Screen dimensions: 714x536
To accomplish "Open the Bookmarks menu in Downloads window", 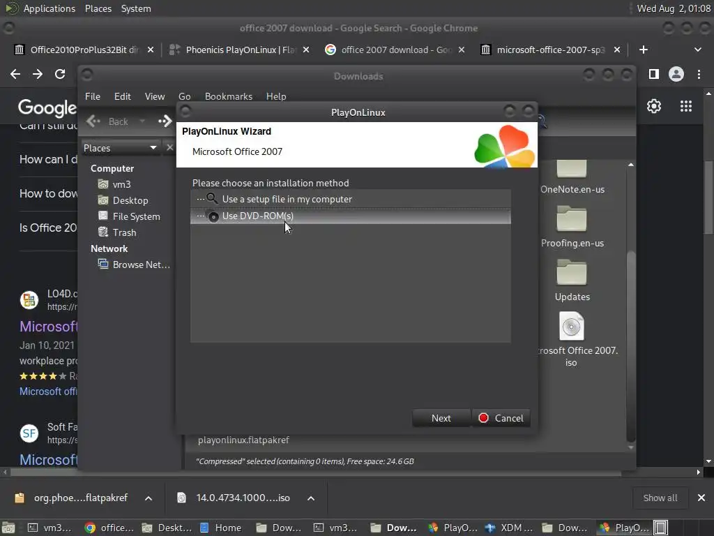I will coord(228,96).
